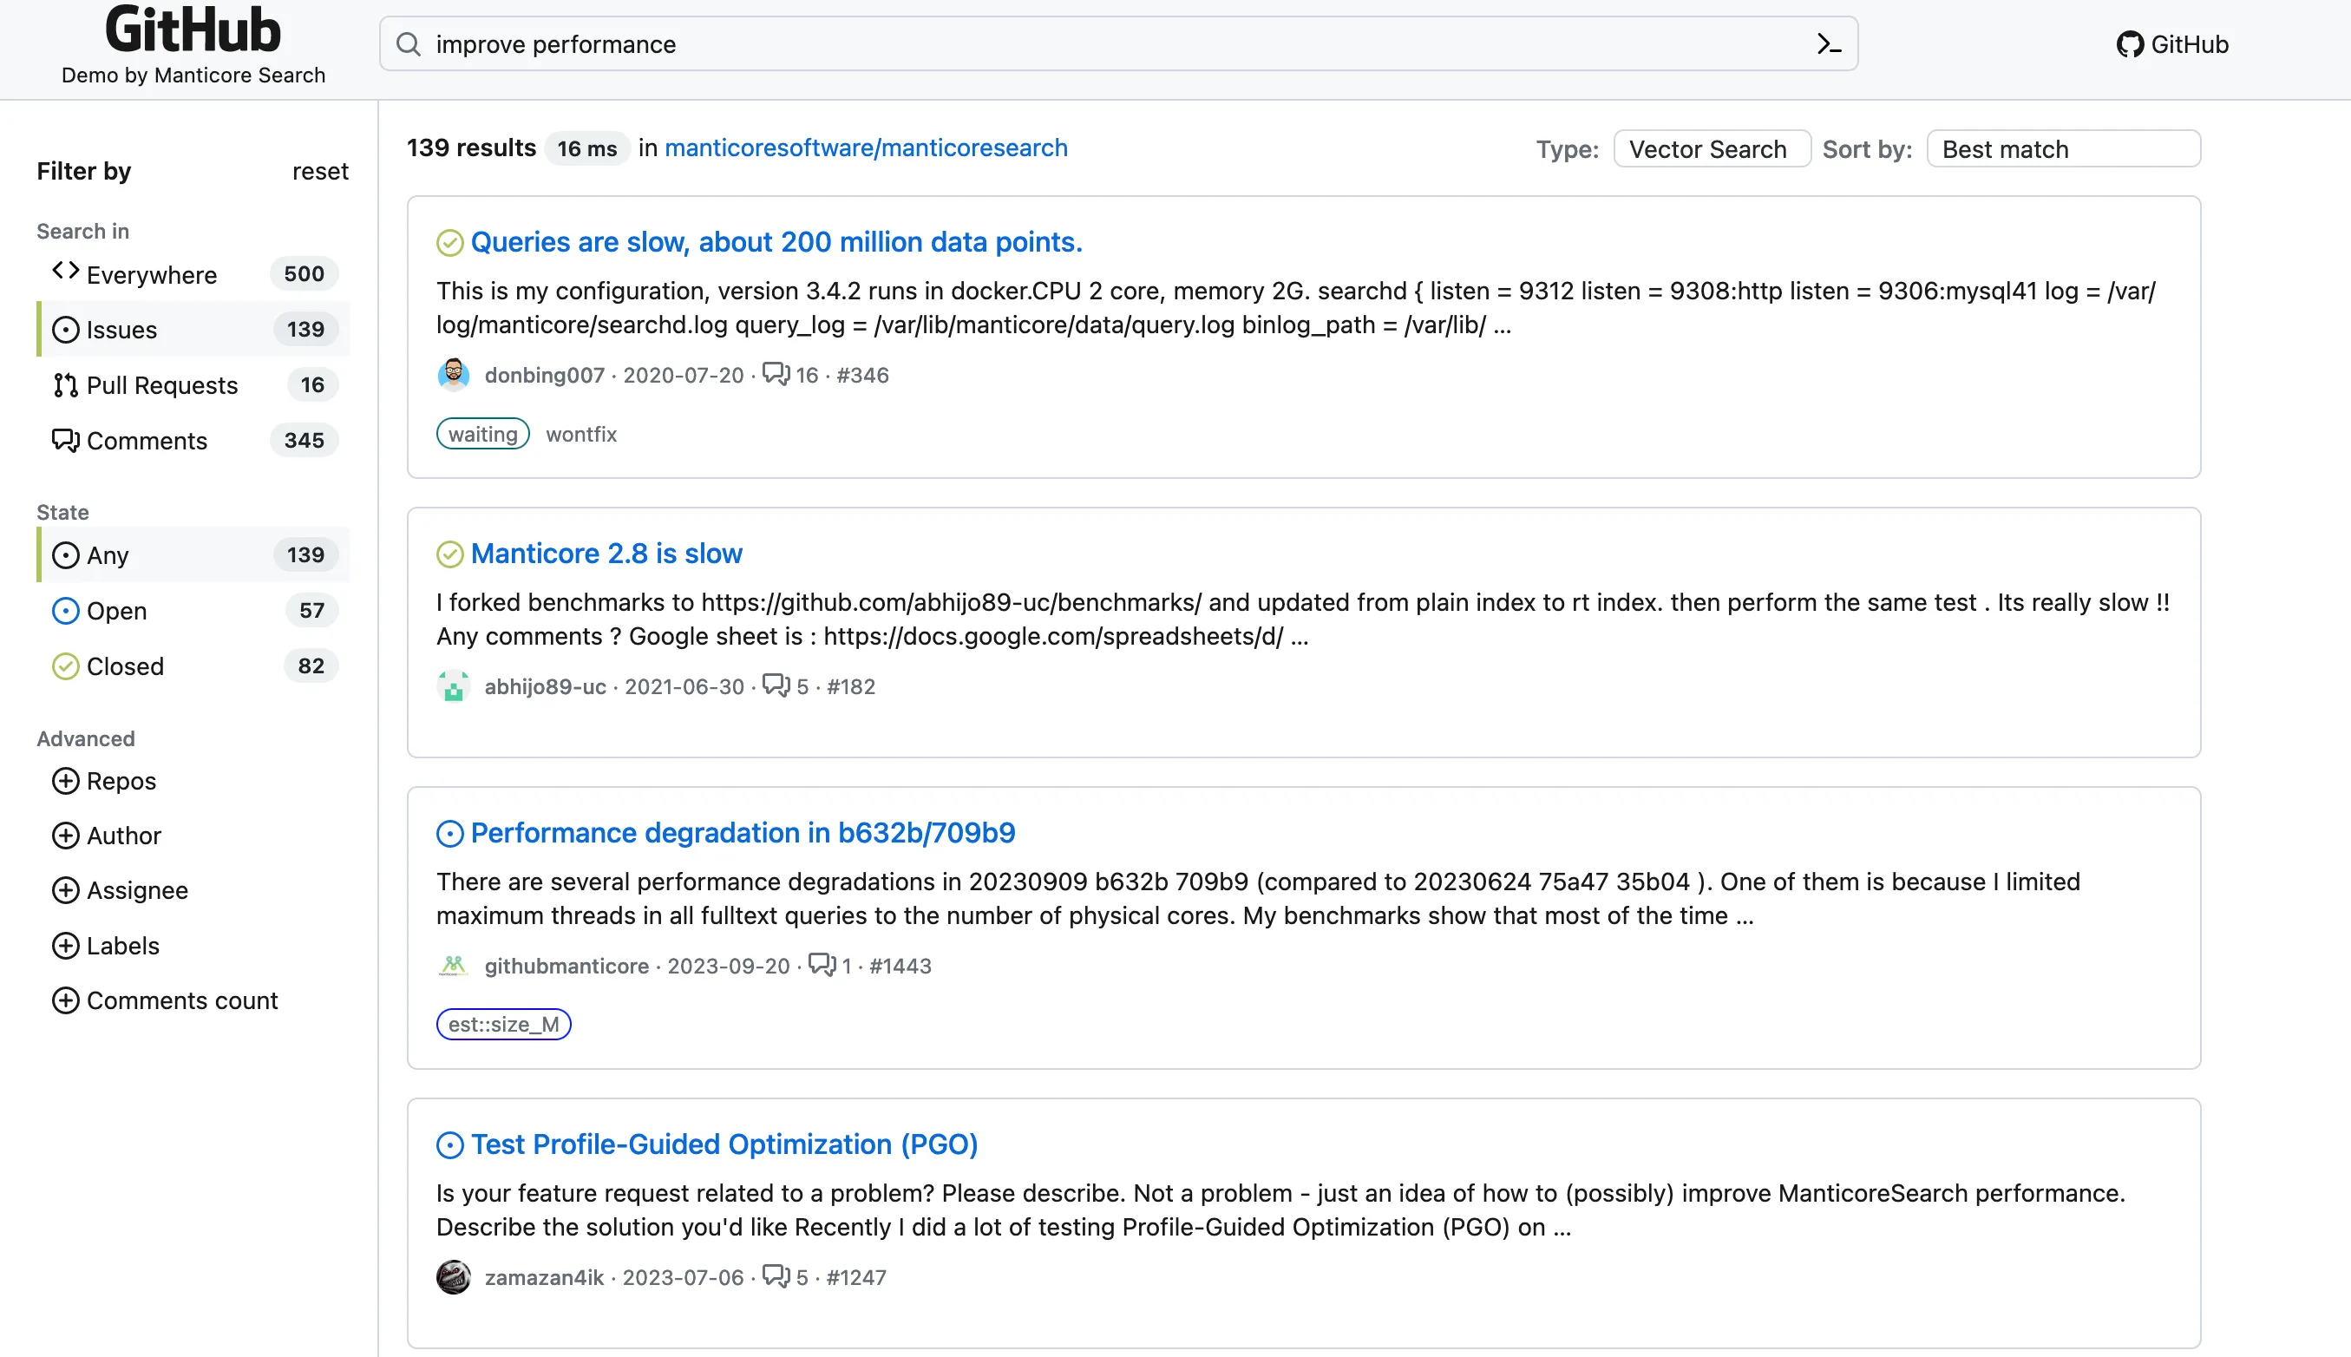The width and height of the screenshot is (2351, 1357).
Task: Select the Open state filter radio button
Action: [x=66, y=611]
